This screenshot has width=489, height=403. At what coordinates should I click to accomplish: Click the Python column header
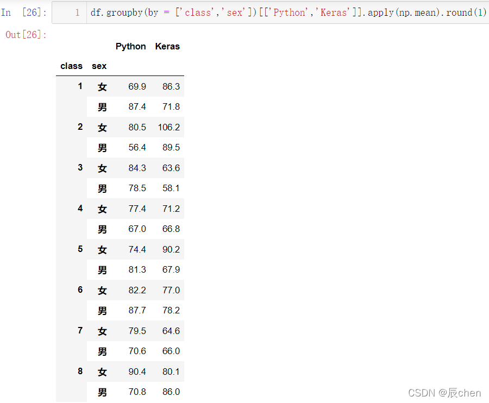(x=130, y=47)
